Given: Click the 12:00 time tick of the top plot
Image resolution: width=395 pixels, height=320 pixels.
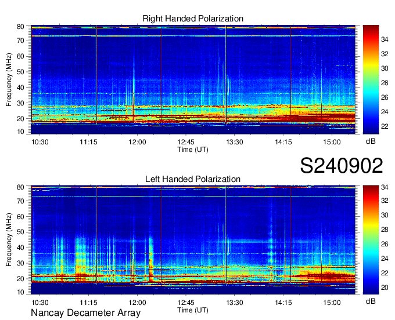Looking at the screenshot, I should coord(137,142).
